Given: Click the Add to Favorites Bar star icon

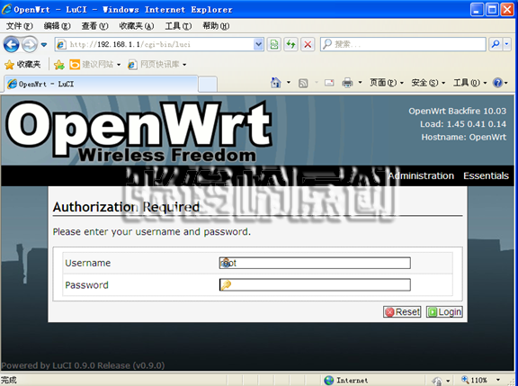Looking at the screenshot, I should (x=59, y=65).
